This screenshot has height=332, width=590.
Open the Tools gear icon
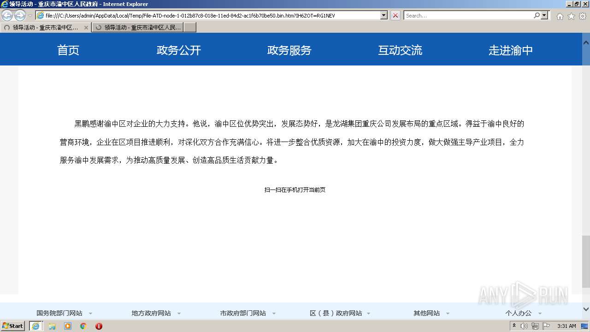(x=583, y=16)
